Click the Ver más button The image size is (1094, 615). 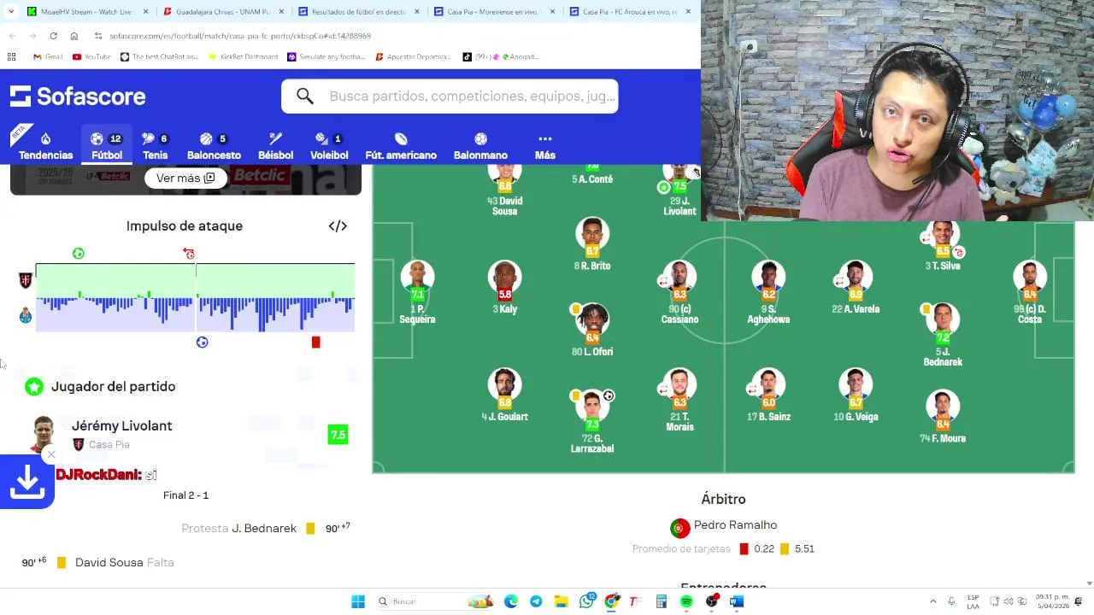[185, 178]
